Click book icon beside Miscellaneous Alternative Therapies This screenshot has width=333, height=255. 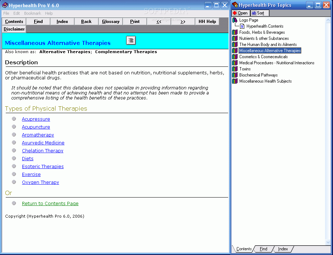click(235, 51)
